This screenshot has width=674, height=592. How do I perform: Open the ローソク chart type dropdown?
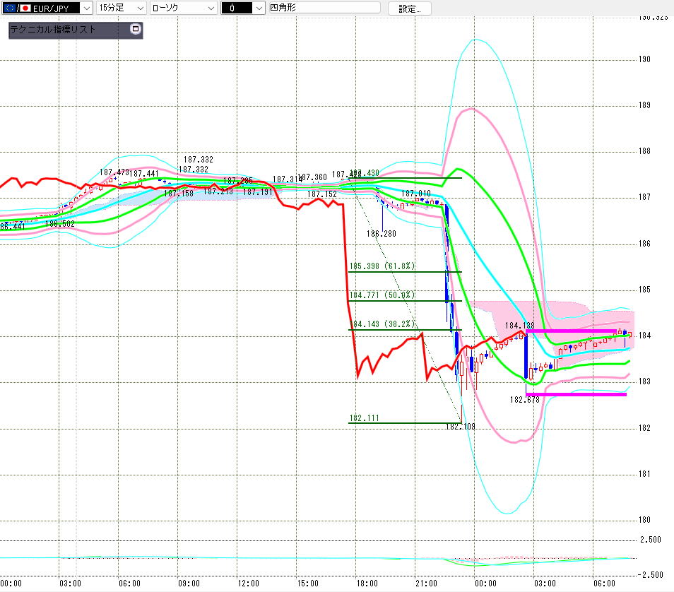[184, 8]
